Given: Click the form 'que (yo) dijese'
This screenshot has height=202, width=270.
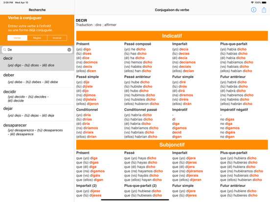Looking at the screenshot, I should pos(88,191).
